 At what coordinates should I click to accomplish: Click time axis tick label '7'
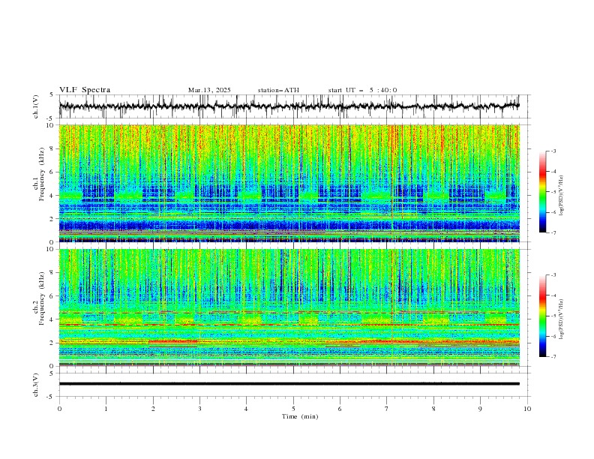(x=387, y=409)
